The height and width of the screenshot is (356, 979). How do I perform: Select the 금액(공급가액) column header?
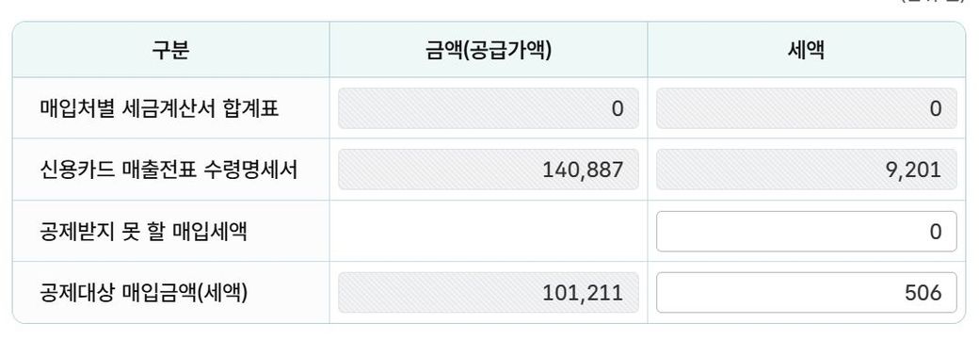click(489, 50)
